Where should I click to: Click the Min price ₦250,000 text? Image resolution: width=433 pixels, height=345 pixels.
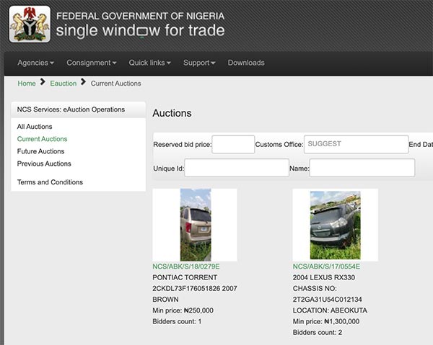[x=183, y=310]
